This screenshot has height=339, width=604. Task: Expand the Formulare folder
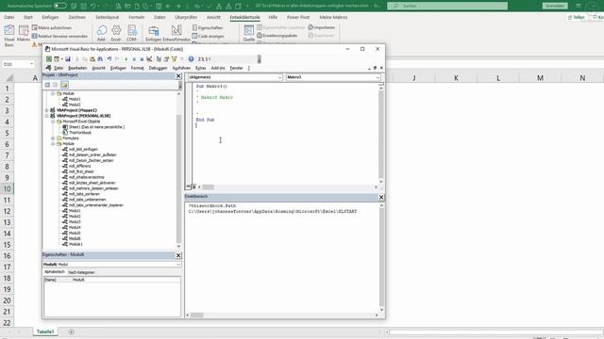point(53,138)
